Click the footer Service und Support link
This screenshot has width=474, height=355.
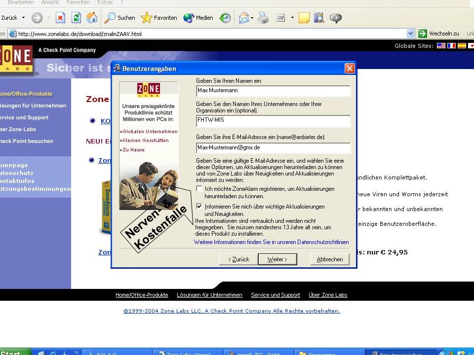(276, 295)
